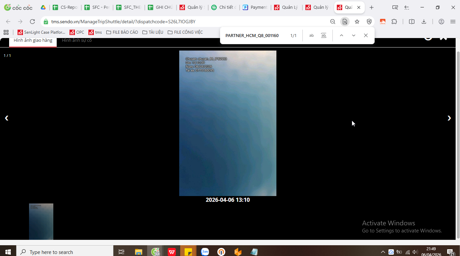Click the 1 / 1 image counter
The height and width of the screenshot is (256, 460).
7,56
